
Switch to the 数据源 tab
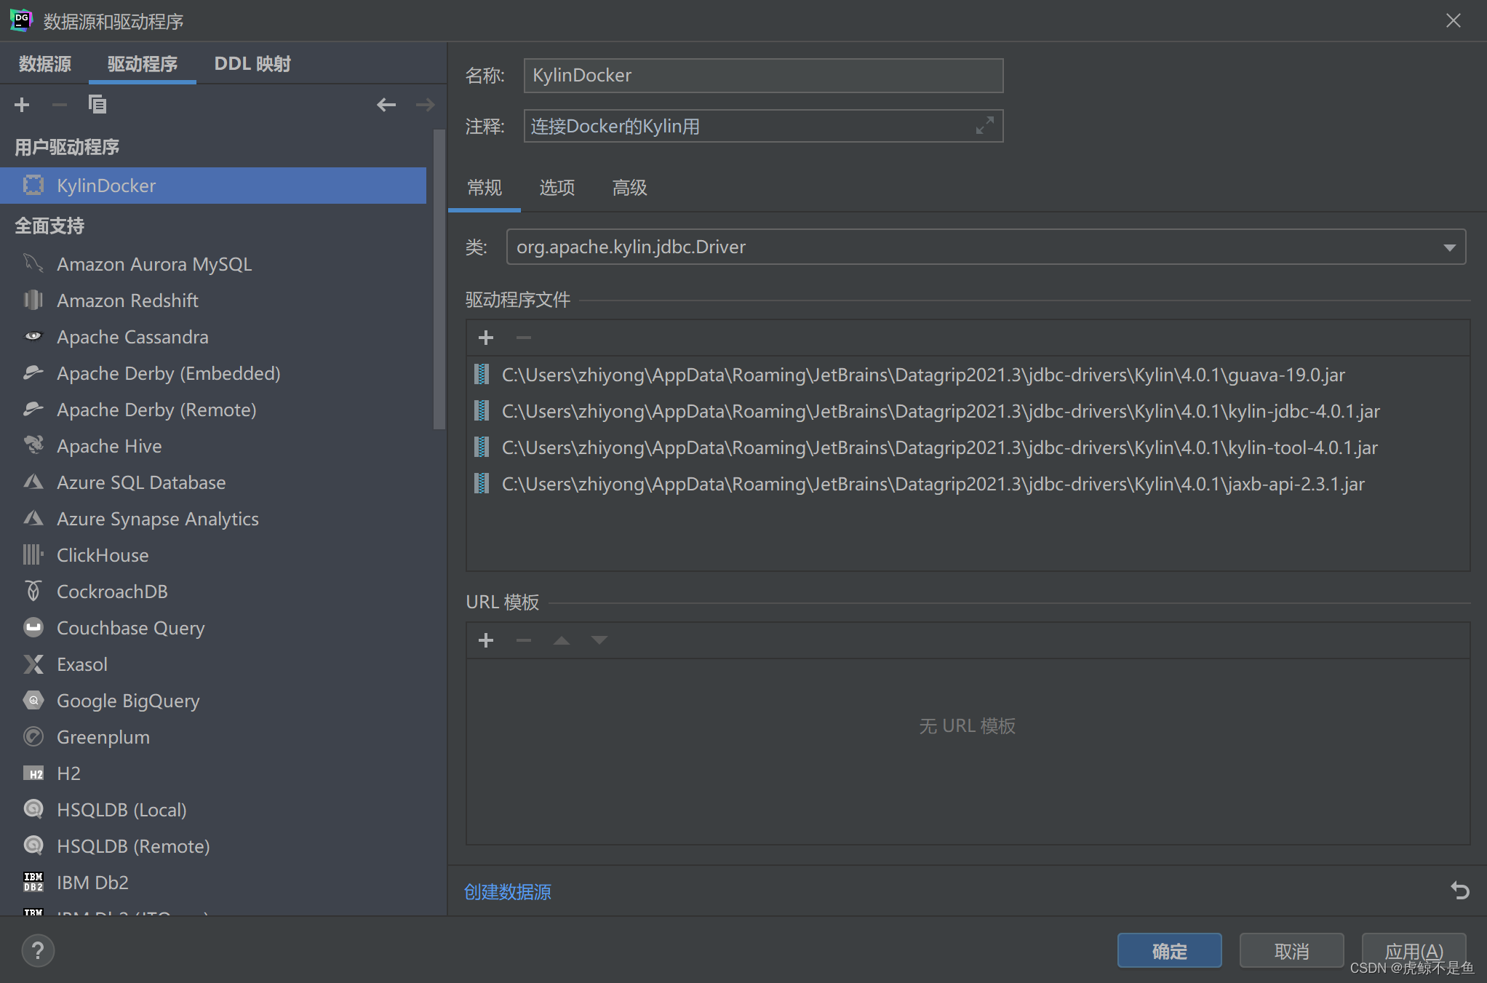click(45, 64)
